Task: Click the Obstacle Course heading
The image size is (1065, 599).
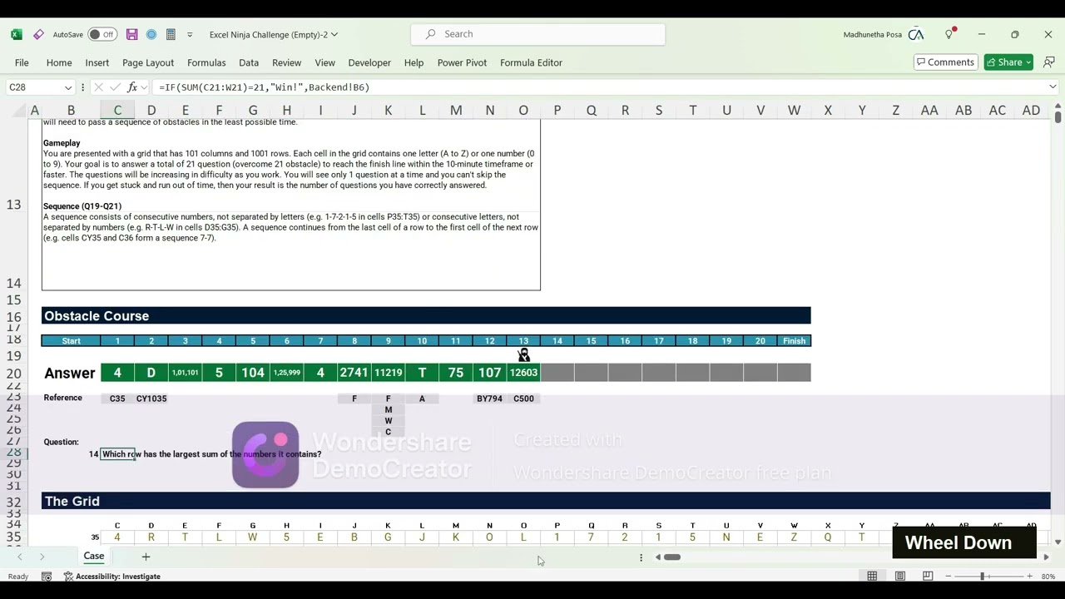Action: [97, 316]
